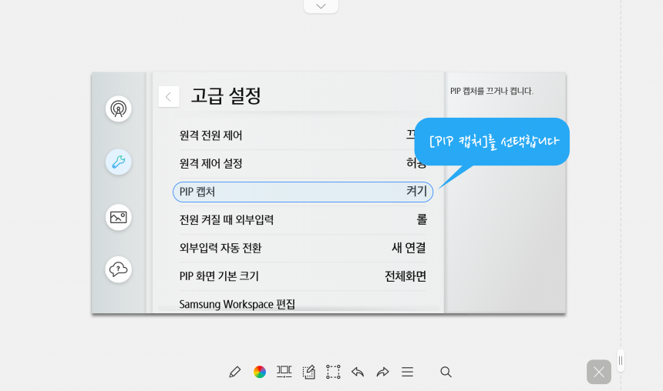This screenshot has width=663, height=391.
Task: Go back with the arrow beside 고급 설정
Action: point(169,97)
